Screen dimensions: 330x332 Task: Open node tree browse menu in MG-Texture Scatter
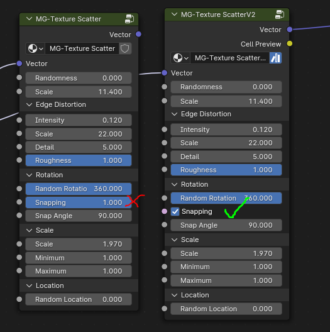[x=35, y=48]
